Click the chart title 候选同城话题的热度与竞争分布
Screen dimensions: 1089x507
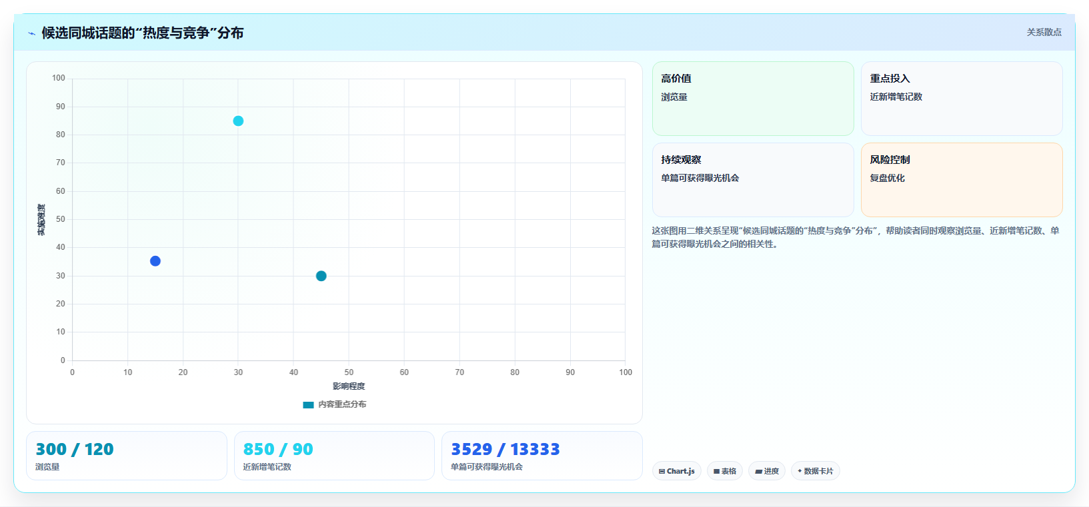(142, 33)
